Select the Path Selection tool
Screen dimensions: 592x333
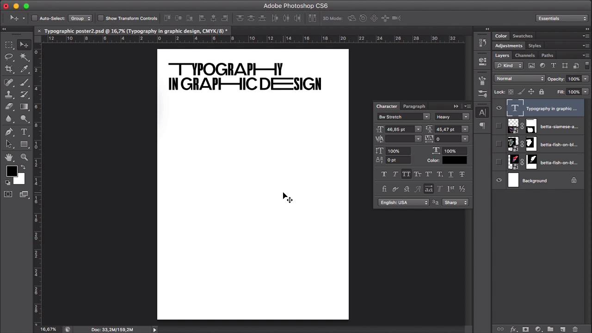pos(9,144)
